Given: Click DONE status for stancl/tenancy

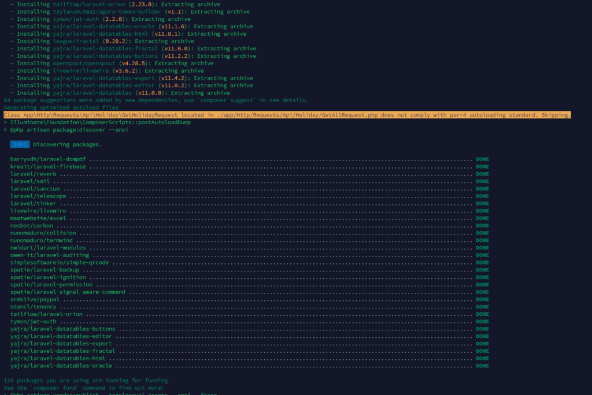Looking at the screenshot, I should tap(482, 306).
